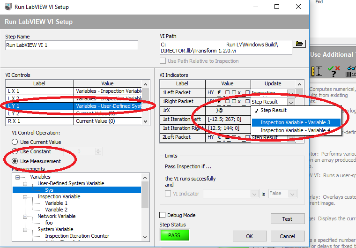Image resolution: width=356 pixels, height=248 pixels.
Task: Select Variable 1 in the Measurements tree
Action: [56, 203]
